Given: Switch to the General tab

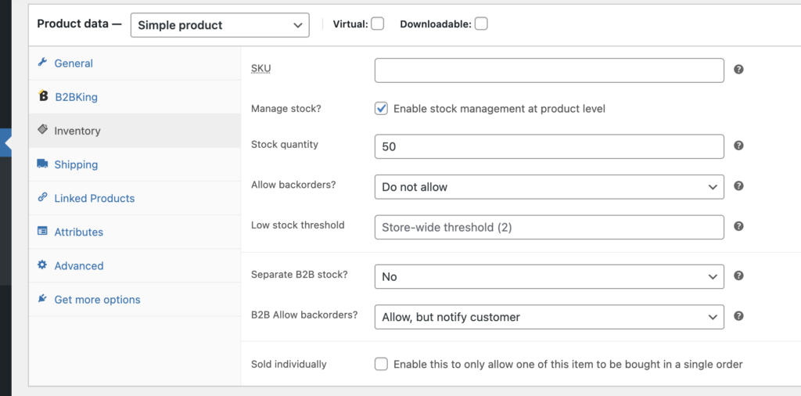Looking at the screenshot, I should tap(135, 63).
